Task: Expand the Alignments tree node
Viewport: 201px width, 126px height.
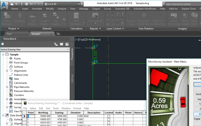Action: [x=7, y=71]
